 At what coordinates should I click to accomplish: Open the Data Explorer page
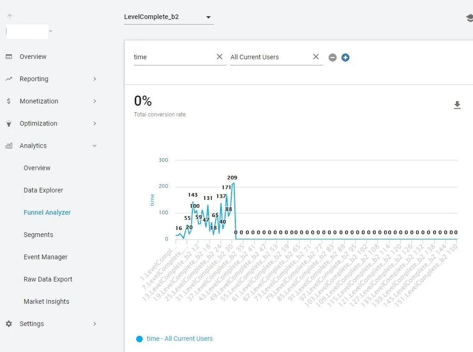click(44, 190)
